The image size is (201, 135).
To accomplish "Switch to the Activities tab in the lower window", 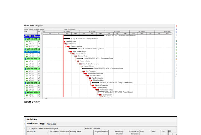I will click(x=32, y=124).
